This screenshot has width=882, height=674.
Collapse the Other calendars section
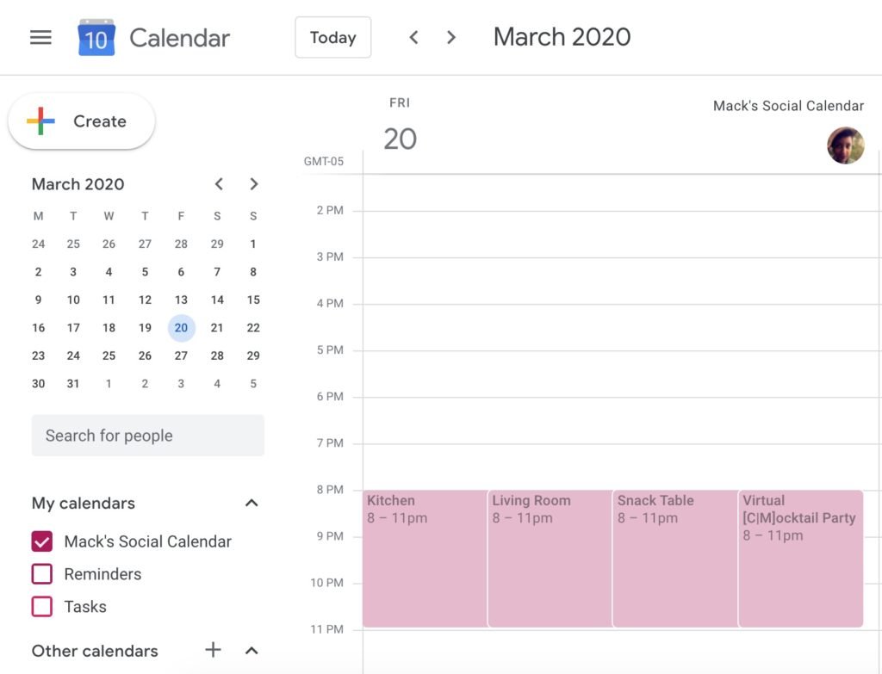252,651
